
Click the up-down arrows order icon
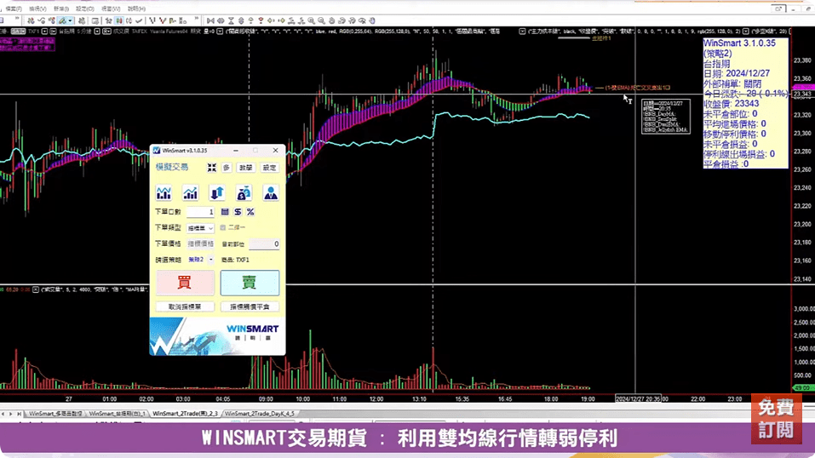click(217, 193)
